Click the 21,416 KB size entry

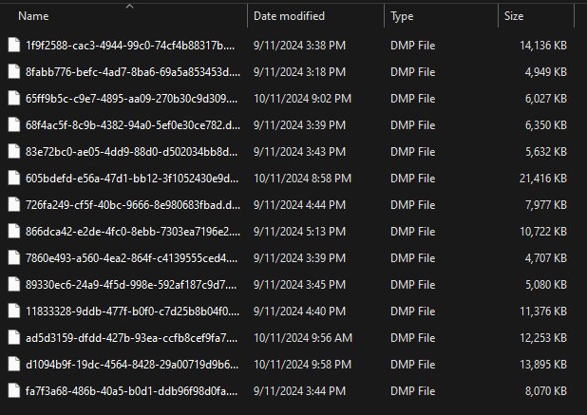click(542, 179)
